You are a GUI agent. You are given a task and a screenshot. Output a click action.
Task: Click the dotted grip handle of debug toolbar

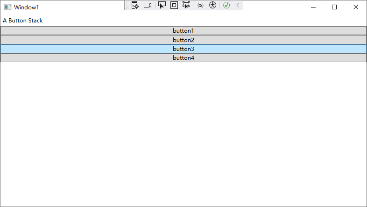point(127,5)
